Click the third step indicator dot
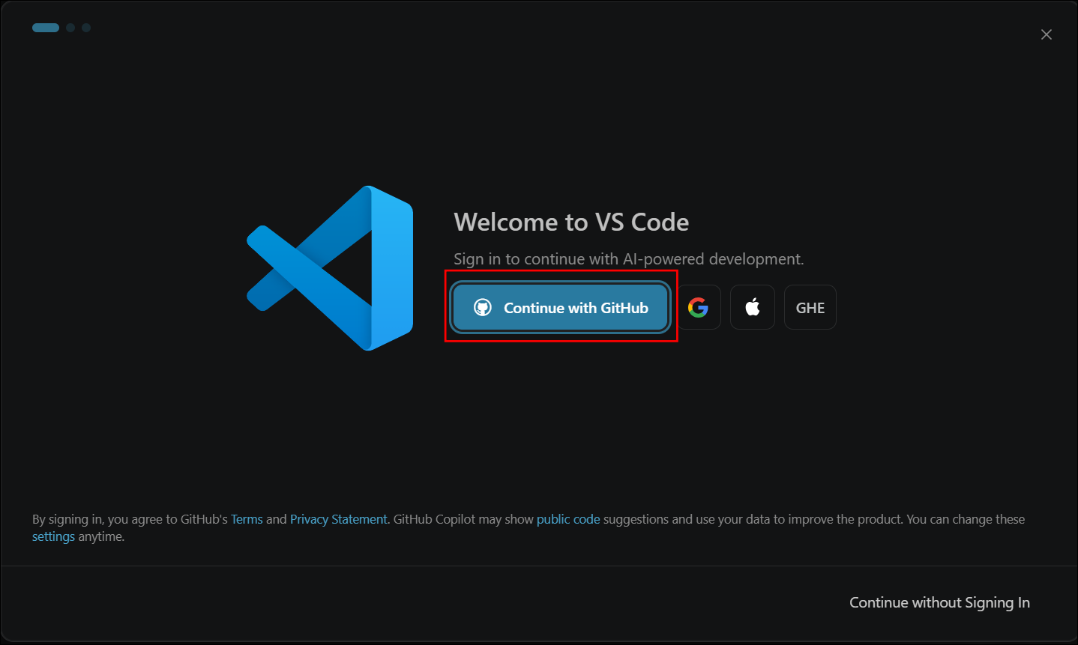The height and width of the screenshot is (645, 1078). pos(86,28)
